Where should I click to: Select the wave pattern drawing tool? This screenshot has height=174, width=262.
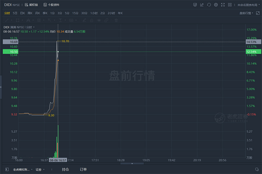pos(28,20)
